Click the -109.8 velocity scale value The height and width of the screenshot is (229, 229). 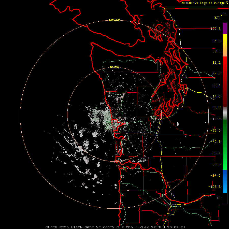(x=214, y=187)
